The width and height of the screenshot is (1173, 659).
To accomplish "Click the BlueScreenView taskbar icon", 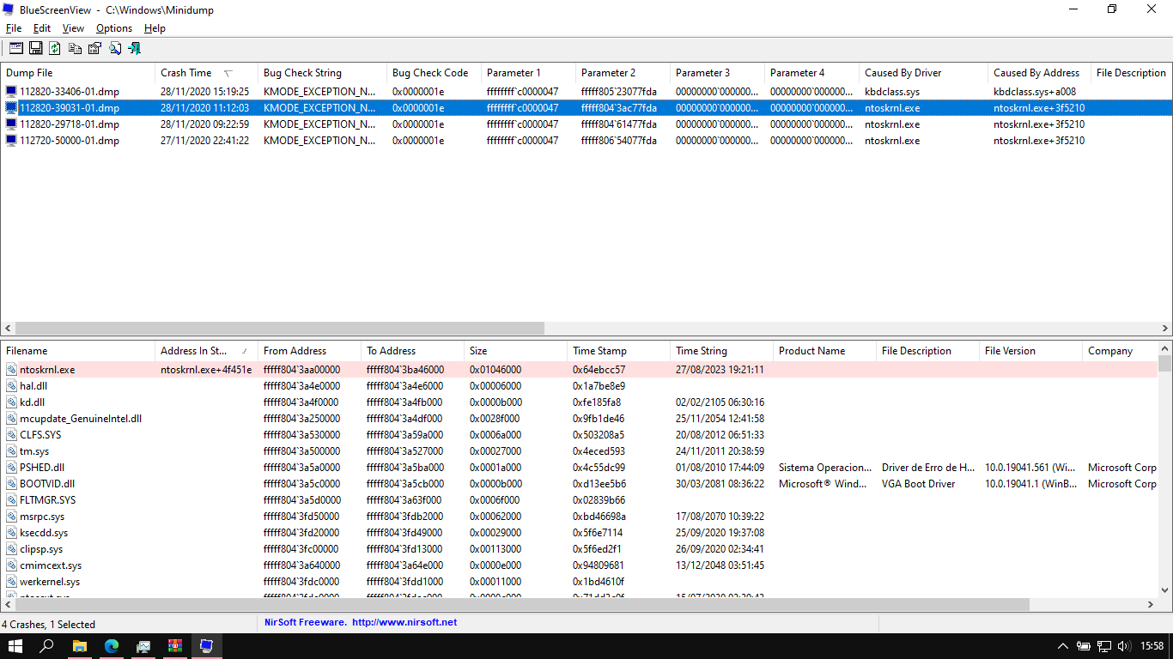I will 207,645.
